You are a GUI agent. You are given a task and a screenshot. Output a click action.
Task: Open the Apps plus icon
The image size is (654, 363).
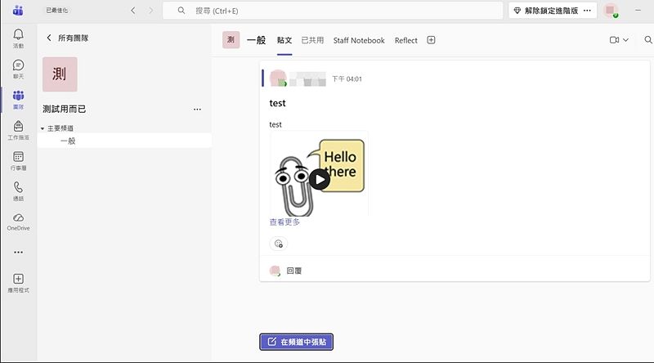(x=18, y=283)
